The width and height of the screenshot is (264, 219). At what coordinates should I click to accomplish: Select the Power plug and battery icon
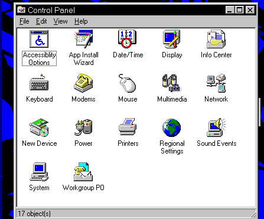click(83, 128)
